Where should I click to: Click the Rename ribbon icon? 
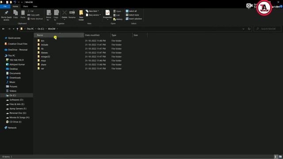(x=72, y=13)
